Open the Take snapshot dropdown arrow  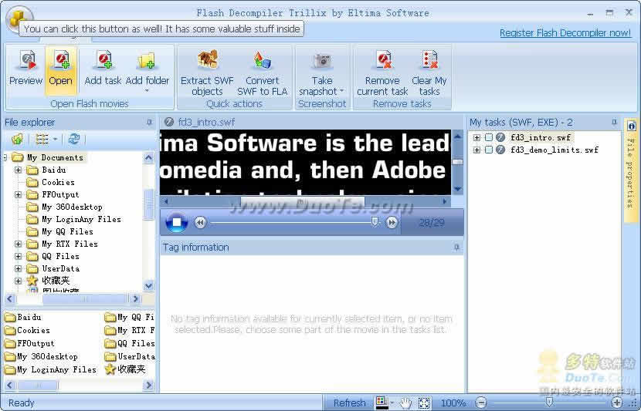point(342,91)
